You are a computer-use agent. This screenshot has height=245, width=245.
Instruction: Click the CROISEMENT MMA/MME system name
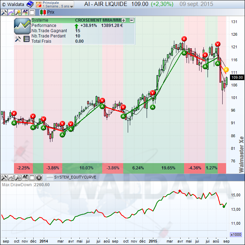[98, 20]
